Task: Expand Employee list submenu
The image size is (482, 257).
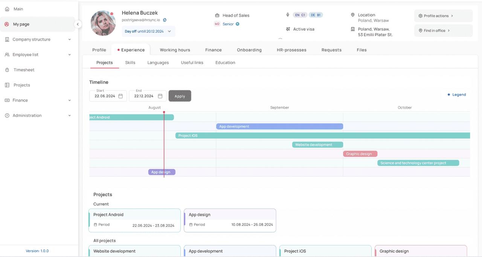Action: click(70, 55)
